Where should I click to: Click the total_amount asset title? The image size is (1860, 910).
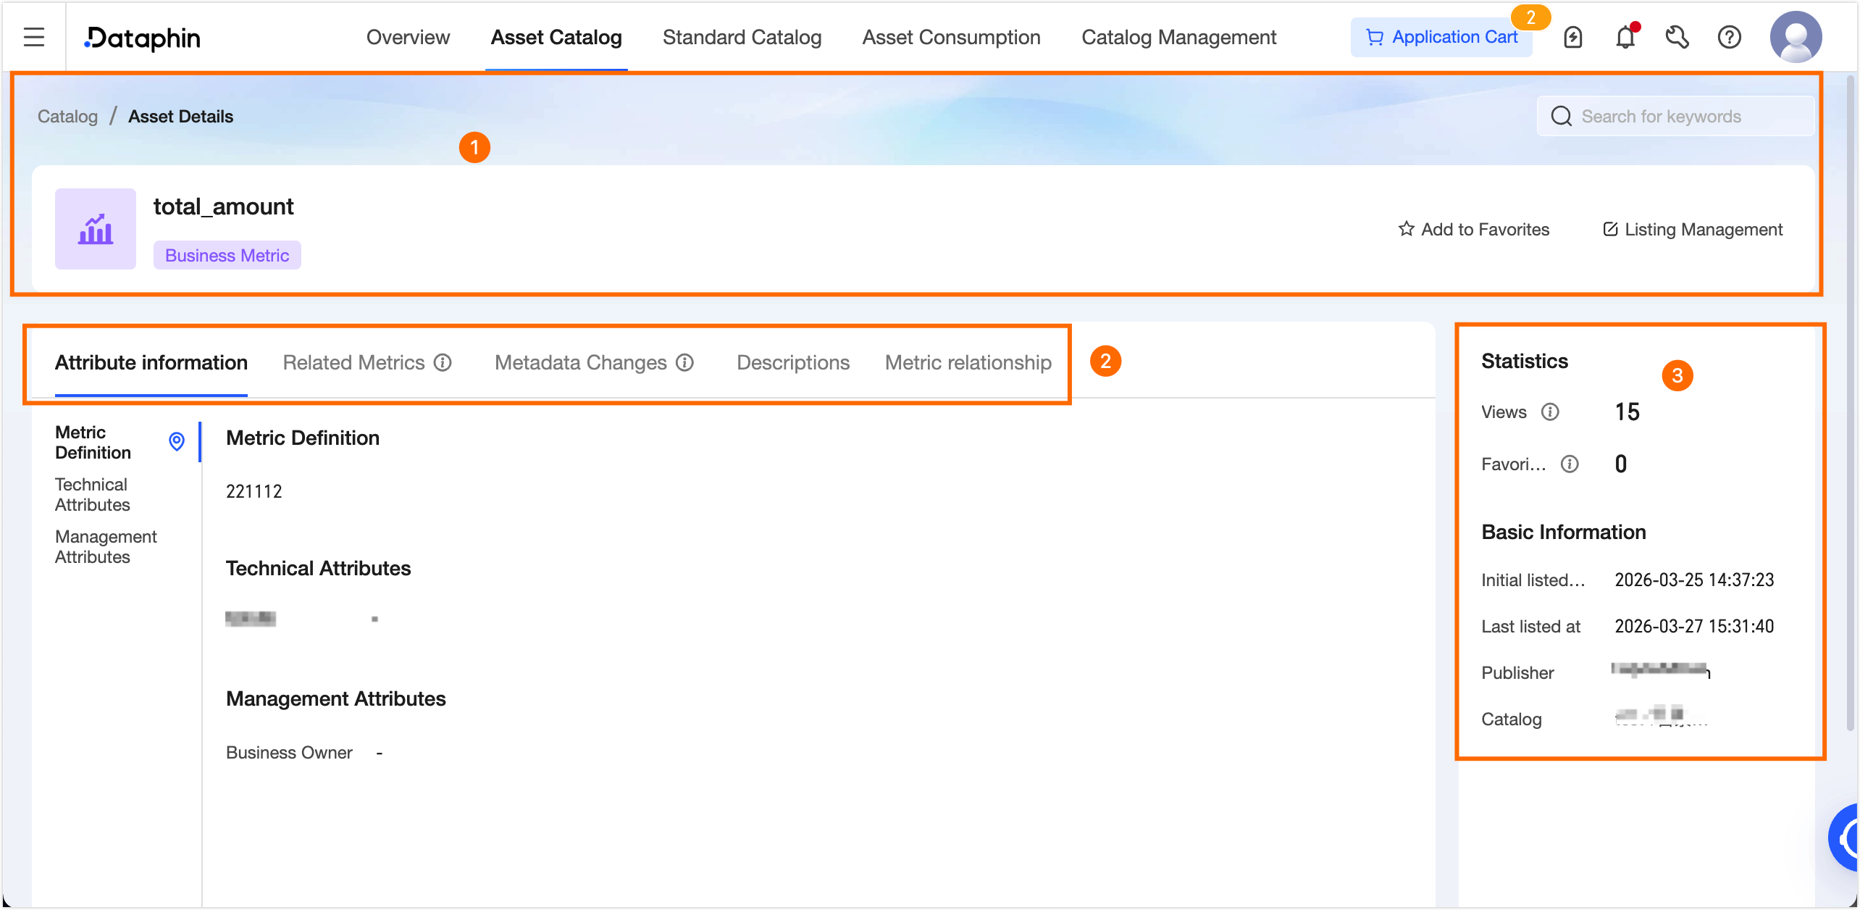[x=223, y=207]
